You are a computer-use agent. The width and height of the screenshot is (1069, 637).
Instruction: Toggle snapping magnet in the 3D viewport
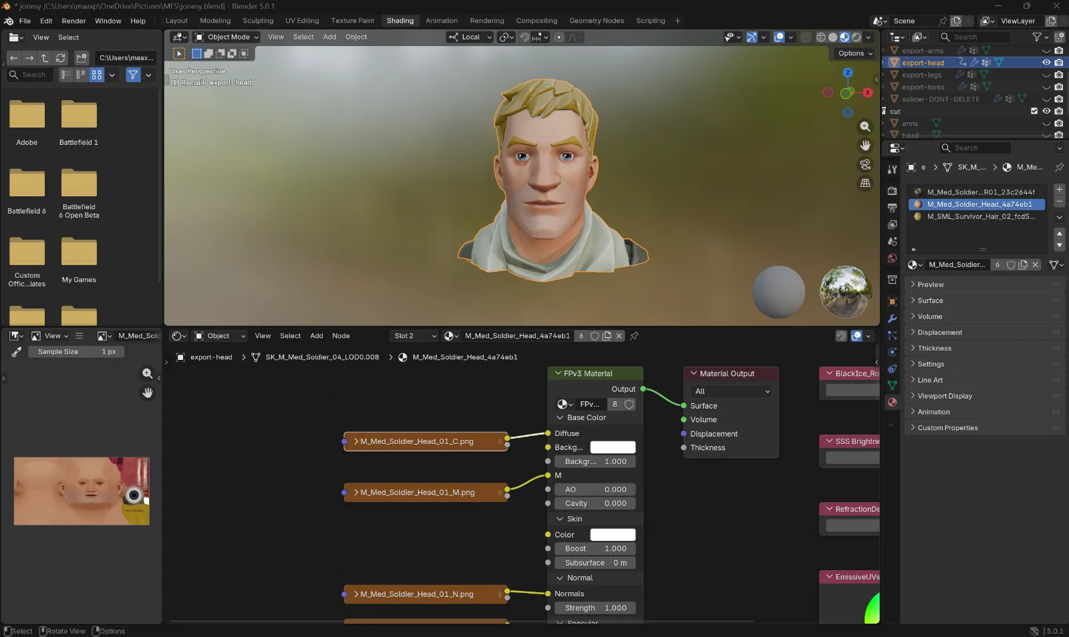[x=525, y=37]
